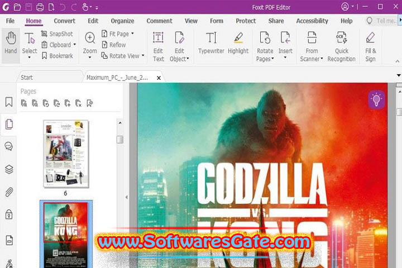Open the Edit Object dropdown arrow

[188, 59]
